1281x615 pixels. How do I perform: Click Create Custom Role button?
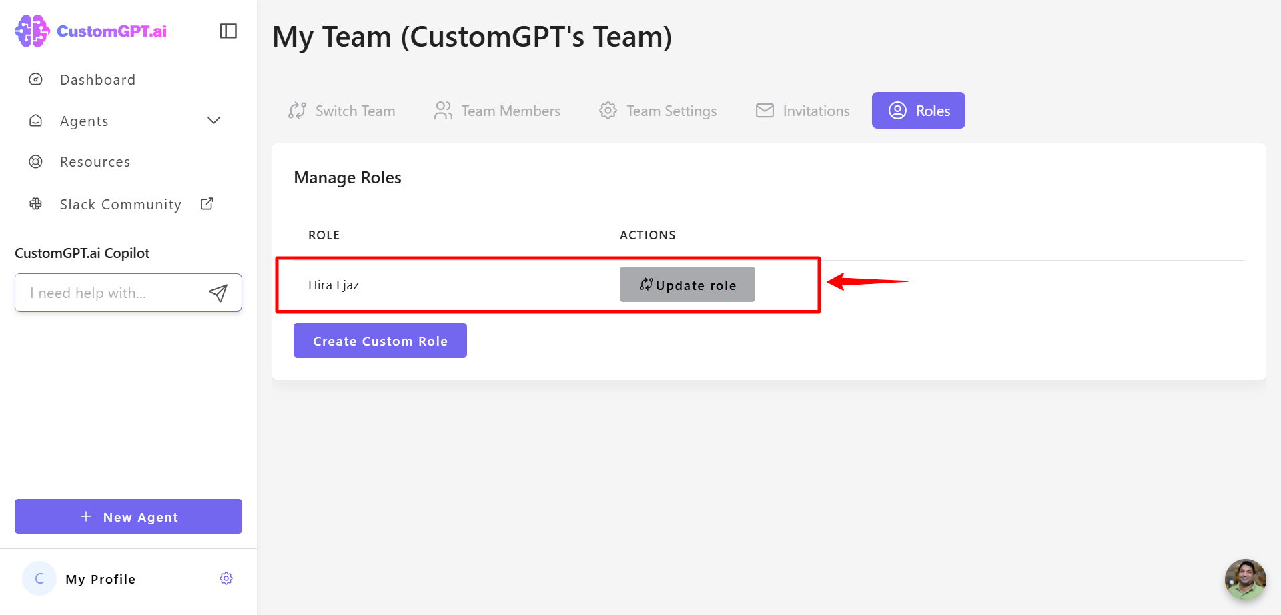pos(380,340)
